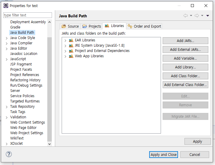Select WikiText in the sidebar
The height and width of the screenshot is (165, 215).
point(17,138)
